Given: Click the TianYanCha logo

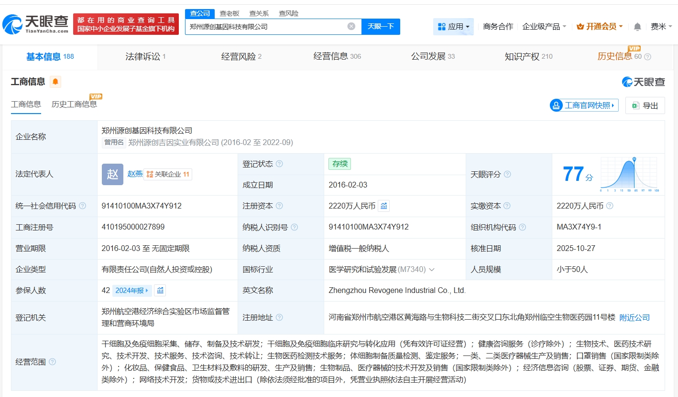Looking at the screenshot, I should (x=35, y=24).
